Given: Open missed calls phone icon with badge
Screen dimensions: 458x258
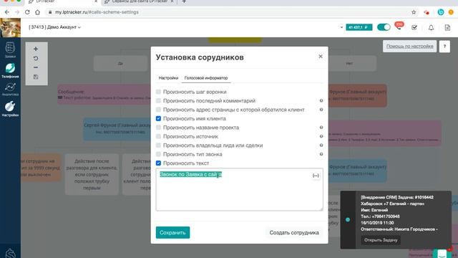Looking at the screenshot, I should 399,27.
